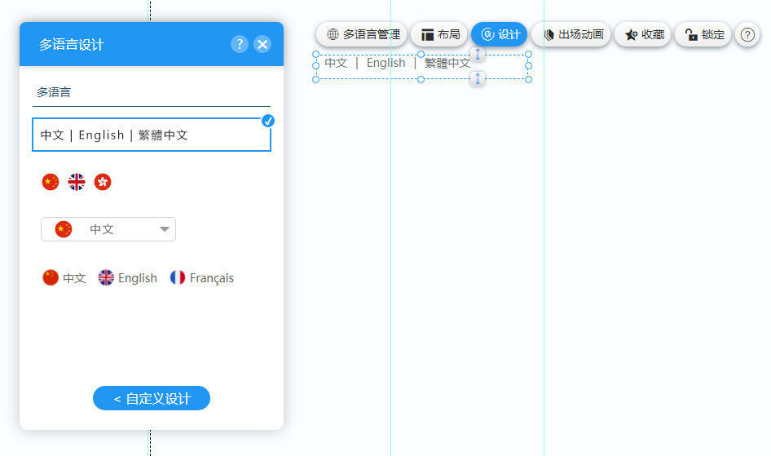Click the round help icon after 锁定
771x456 pixels.
coord(747,34)
